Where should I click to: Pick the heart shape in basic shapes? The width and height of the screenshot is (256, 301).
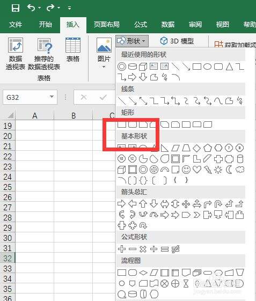pos(197,170)
